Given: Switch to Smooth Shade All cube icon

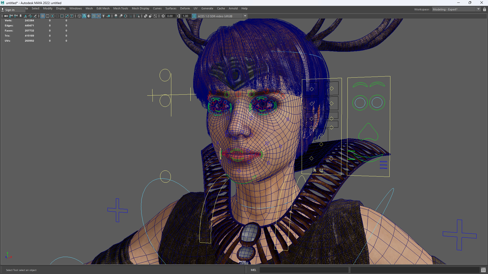Looking at the screenshot, I should pos(84,16).
